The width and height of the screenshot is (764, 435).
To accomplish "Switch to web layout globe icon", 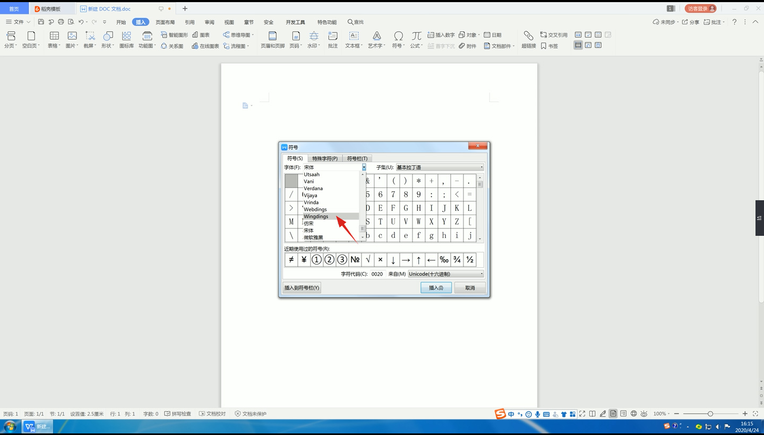I will tap(633, 414).
